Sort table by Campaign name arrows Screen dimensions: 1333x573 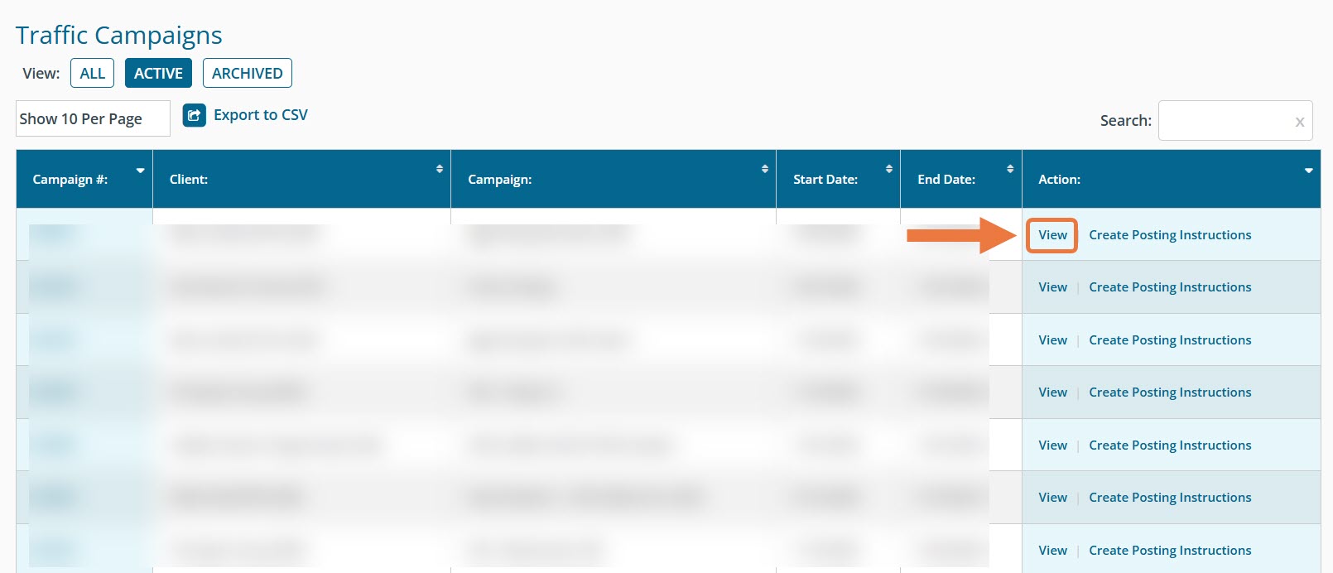pos(765,169)
